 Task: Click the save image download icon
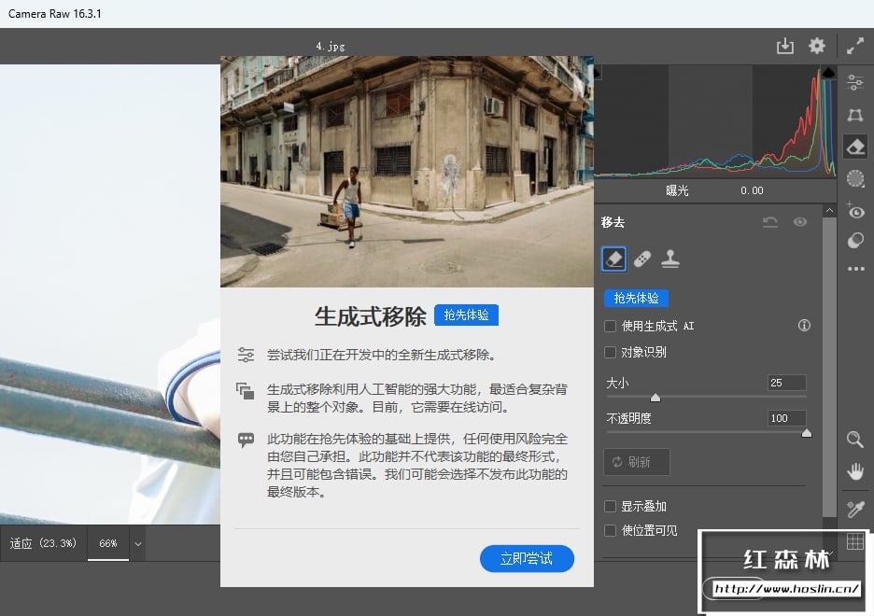(785, 46)
